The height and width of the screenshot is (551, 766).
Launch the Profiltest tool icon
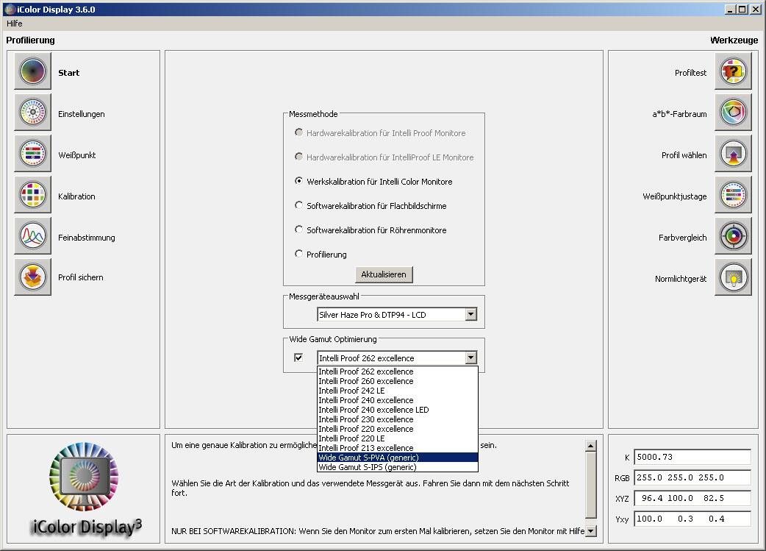click(733, 72)
